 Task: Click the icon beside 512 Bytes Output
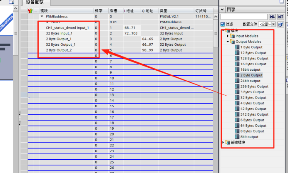pyautogui.click(x=237, y=114)
